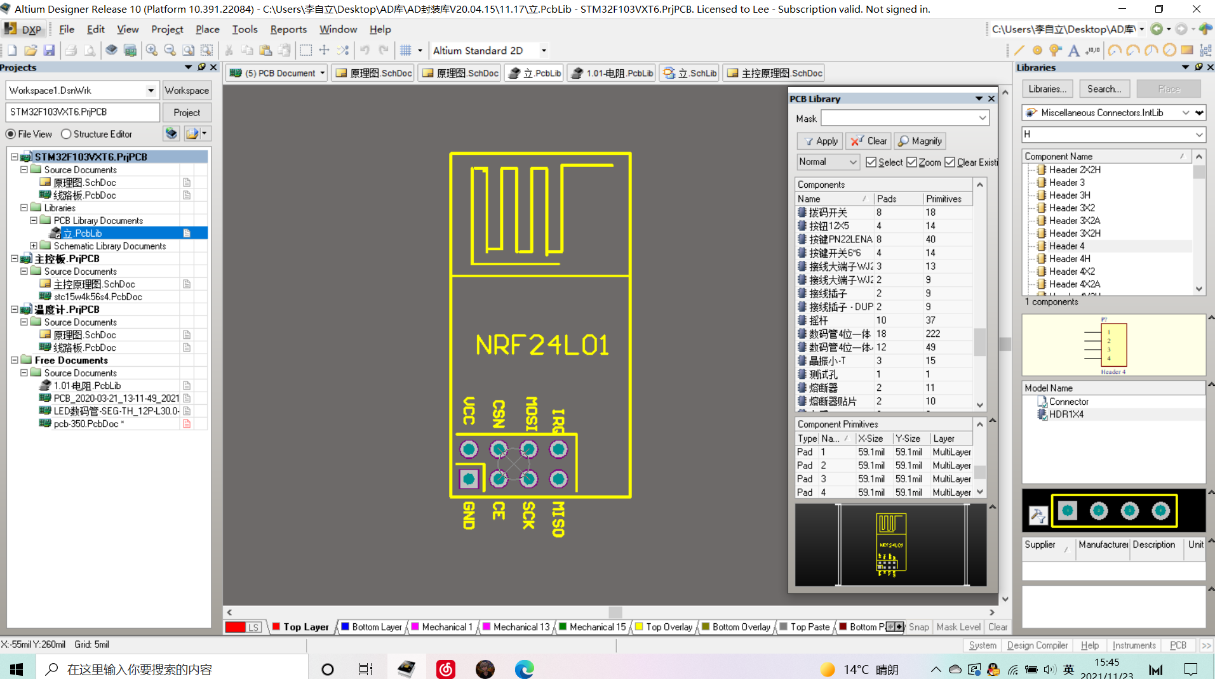
Task: Click the Magnify button
Action: (x=920, y=141)
